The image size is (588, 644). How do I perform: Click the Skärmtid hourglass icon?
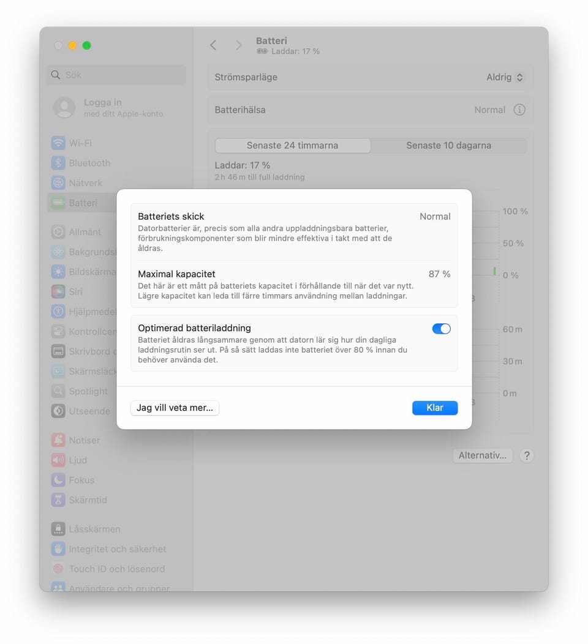58,500
